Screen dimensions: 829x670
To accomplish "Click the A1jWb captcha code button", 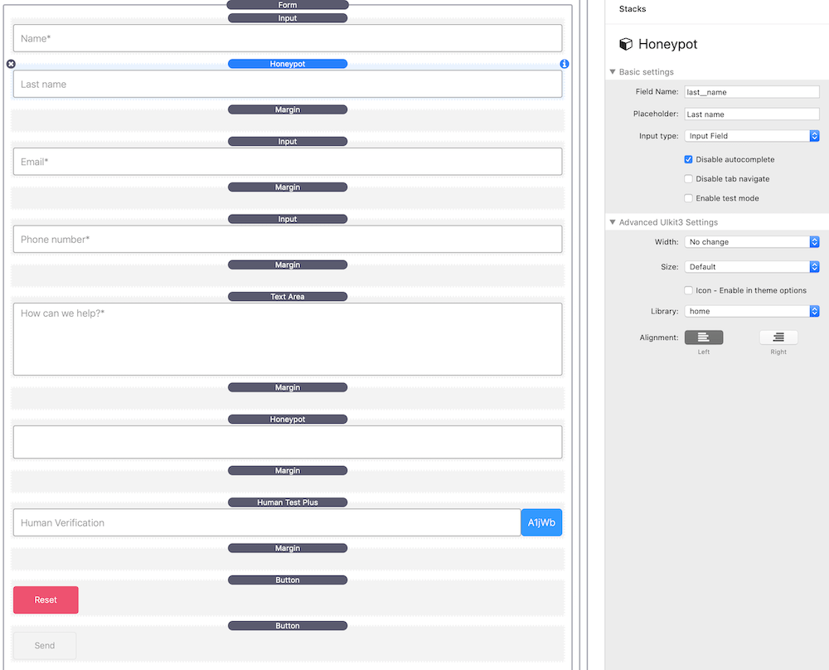I will pos(541,522).
